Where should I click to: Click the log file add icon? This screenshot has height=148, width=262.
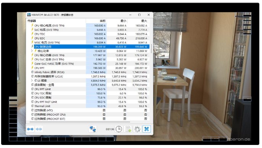(128, 129)
